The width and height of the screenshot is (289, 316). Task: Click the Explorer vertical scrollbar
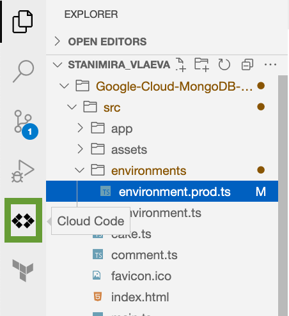[283, 195]
